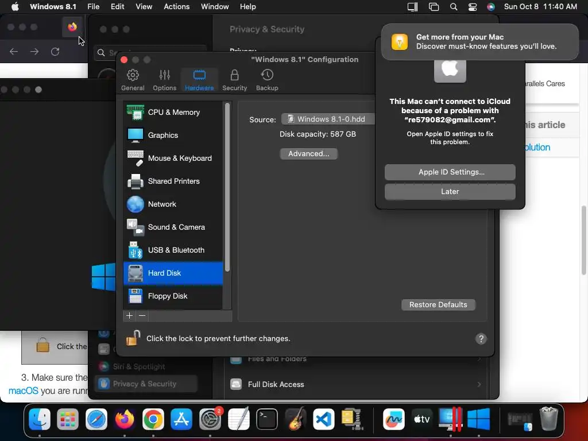The width and height of the screenshot is (588, 441).
Task: Open TextEdit from the Dock
Action: [238, 419]
